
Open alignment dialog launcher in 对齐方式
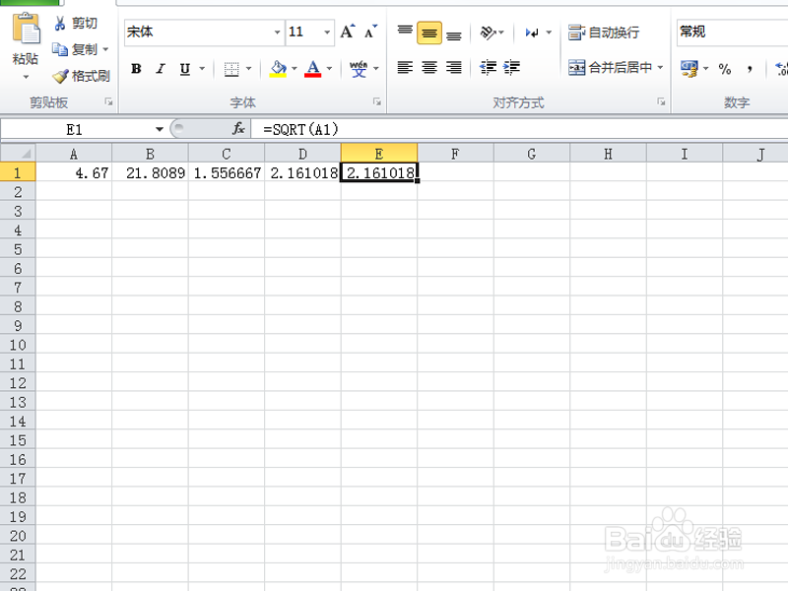(x=661, y=102)
